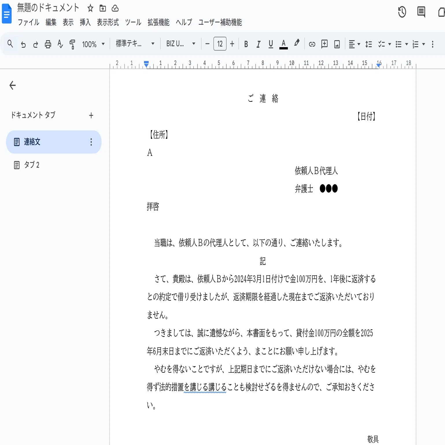445x445 pixels.
Task: Insert an image via toolbar icon
Action: pyautogui.click(x=337, y=44)
